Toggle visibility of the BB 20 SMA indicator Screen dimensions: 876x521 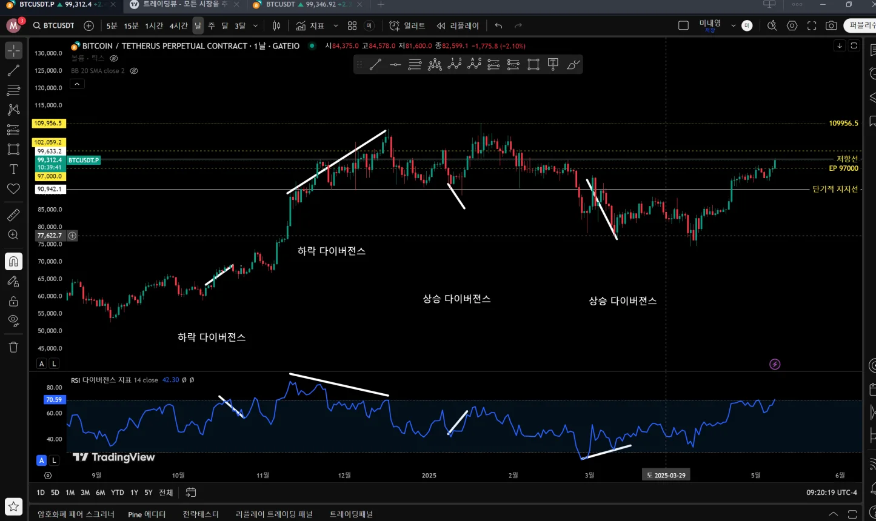click(135, 71)
